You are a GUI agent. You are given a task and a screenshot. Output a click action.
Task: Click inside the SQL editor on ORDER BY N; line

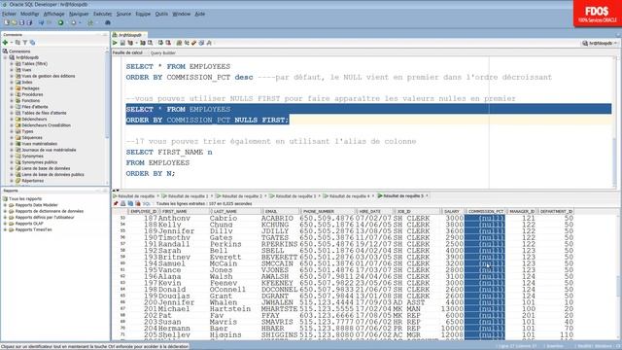[x=151, y=173]
